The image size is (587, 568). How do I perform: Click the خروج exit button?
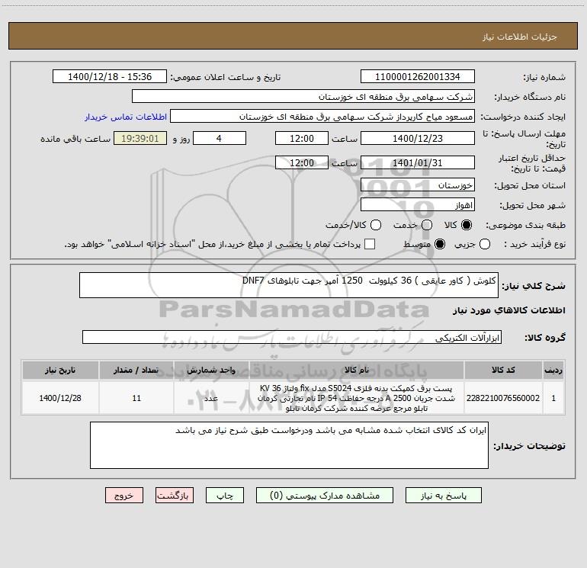click(124, 496)
